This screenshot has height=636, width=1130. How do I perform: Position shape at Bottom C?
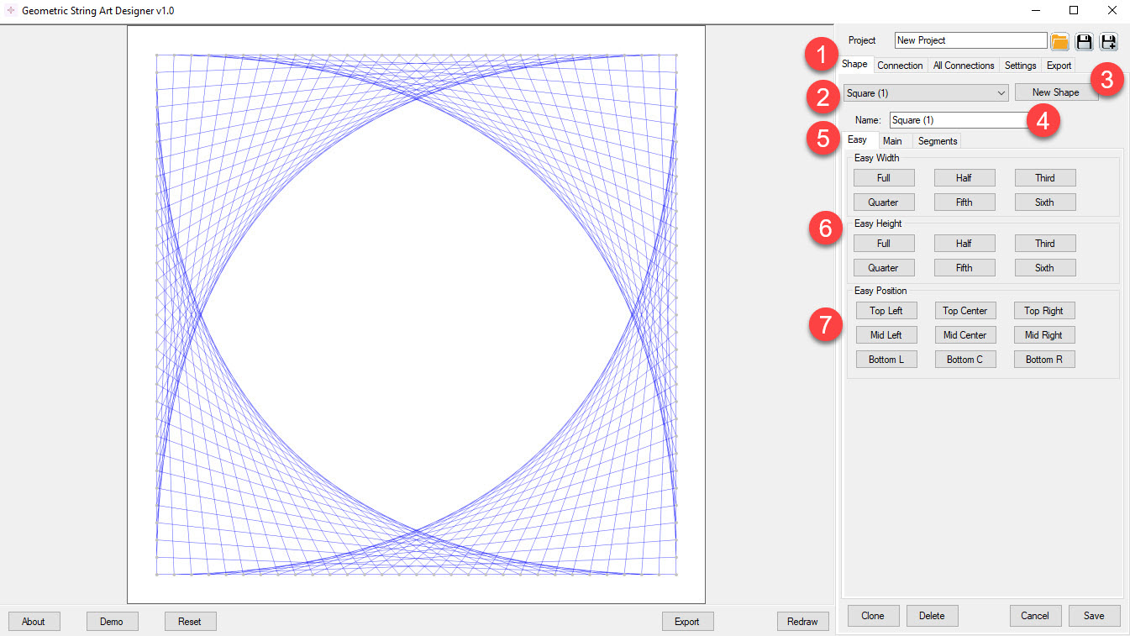point(965,360)
